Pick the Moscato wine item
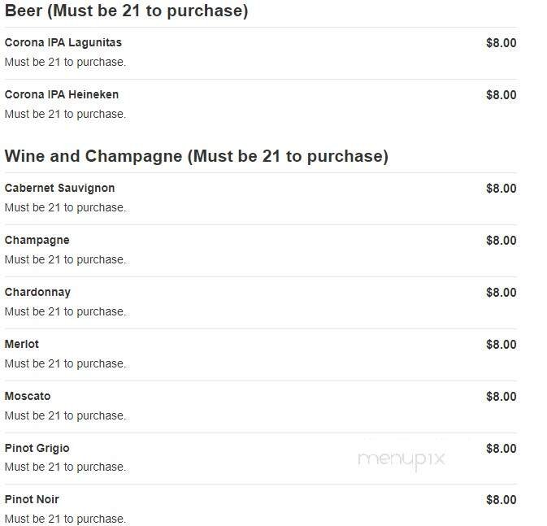Image resolution: width=547 pixels, height=526 pixels. pos(27,396)
